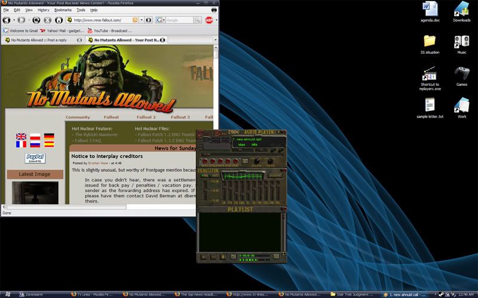This screenshot has width=478, height=298.
Task: Open the File menu
Action: [x=6, y=10]
